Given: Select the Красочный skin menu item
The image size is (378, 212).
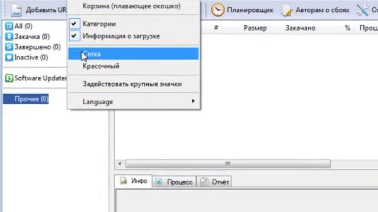Looking at the screenshot, I should (x=133, y=66).
